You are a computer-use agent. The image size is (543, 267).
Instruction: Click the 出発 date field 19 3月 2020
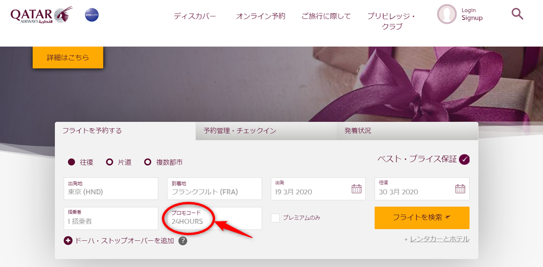[318, 189]
